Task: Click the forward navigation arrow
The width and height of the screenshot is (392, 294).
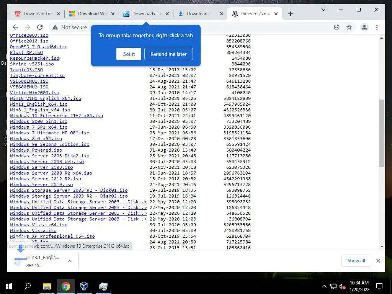Action: point(28,27)
